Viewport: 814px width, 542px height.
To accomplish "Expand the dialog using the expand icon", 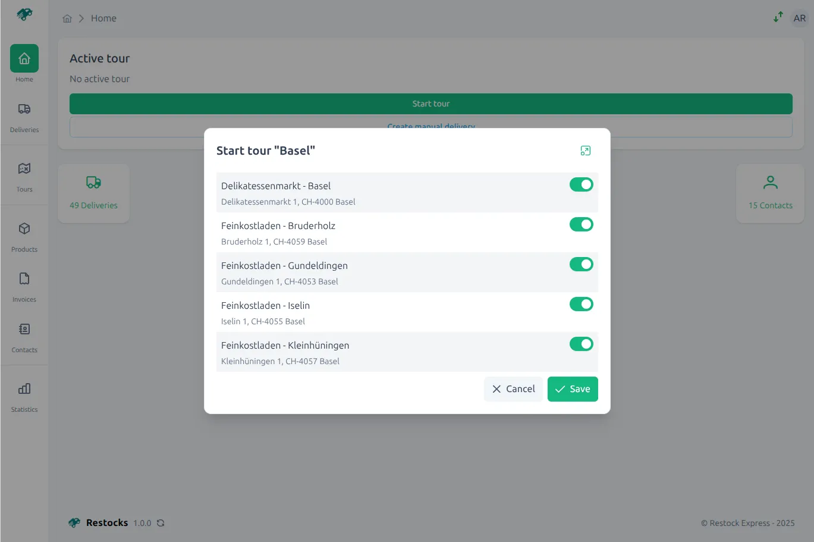I will (x=585, y=151).
